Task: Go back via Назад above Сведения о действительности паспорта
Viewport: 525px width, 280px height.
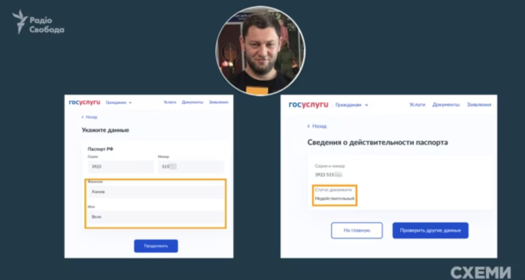Action: (x=317, y=126)
